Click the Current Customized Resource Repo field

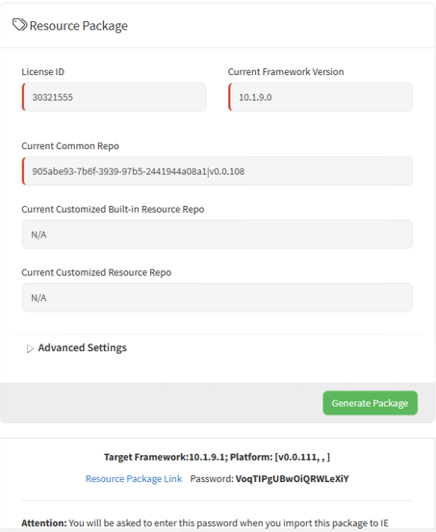point(218,297)
